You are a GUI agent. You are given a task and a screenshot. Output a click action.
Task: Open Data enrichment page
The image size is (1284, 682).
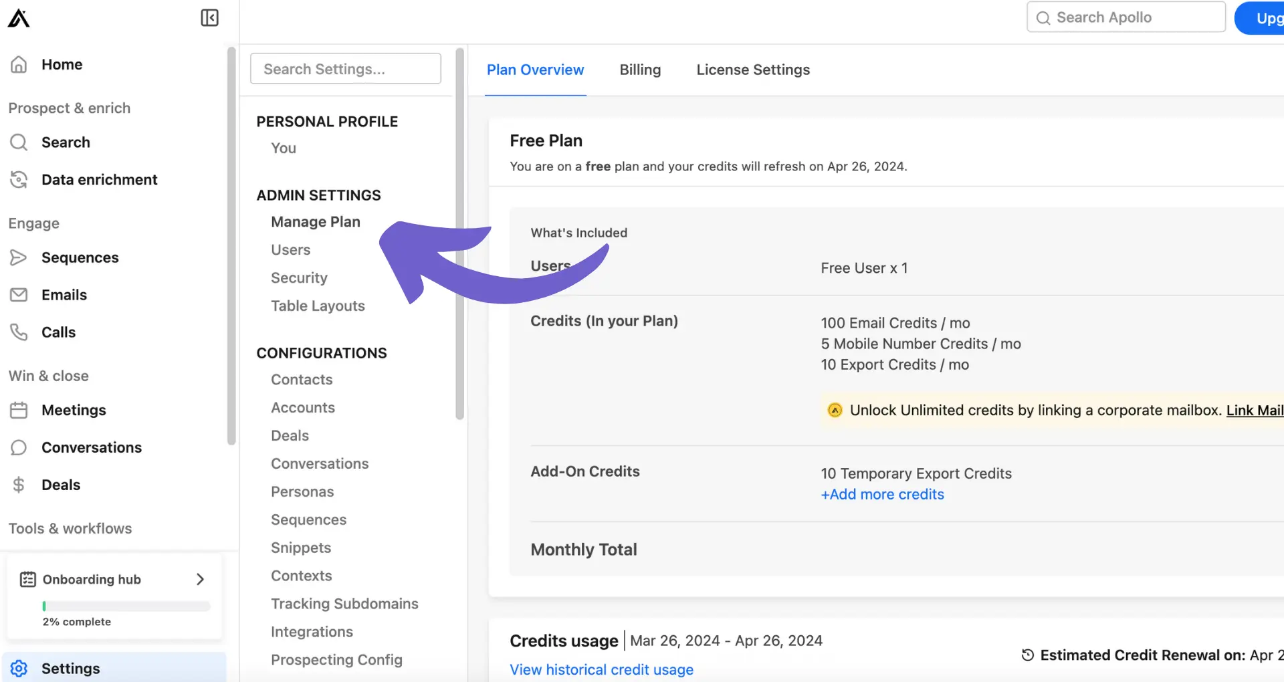pyautogui.click(x=99, y=180)
